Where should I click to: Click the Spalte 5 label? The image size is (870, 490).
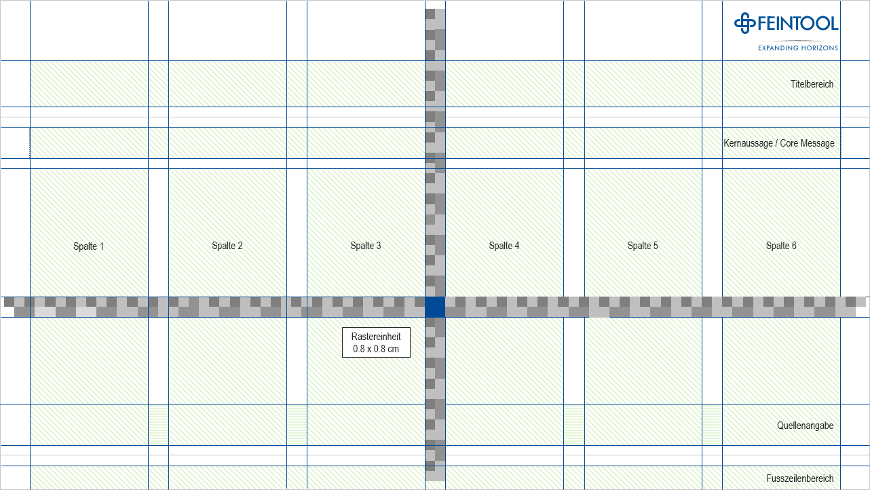[643, 246]
